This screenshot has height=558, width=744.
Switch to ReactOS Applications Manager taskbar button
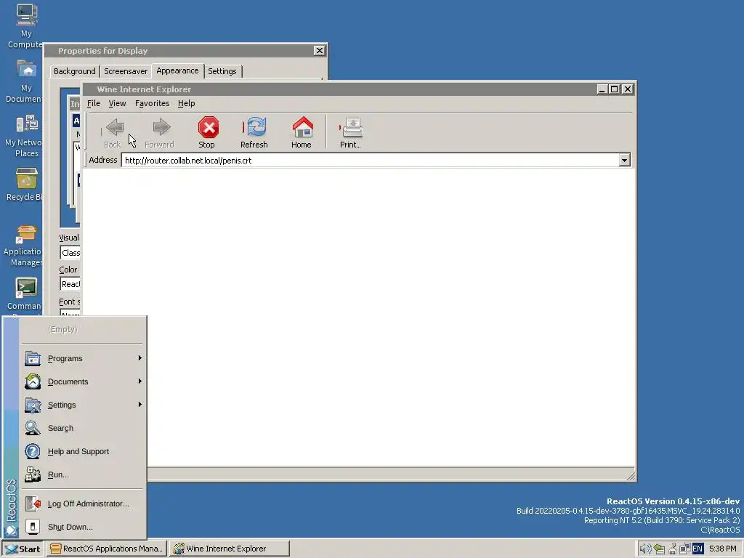pyautogui.click(x=108, y=549)
